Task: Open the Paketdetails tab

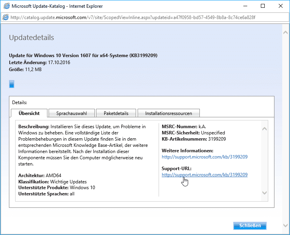Action: [x=116, y=113]
